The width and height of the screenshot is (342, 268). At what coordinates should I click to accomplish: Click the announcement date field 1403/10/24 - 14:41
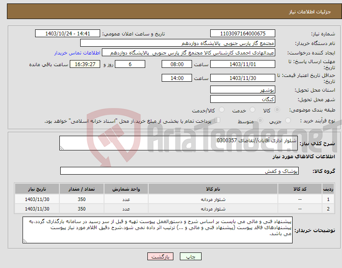[x=68, y=34]
